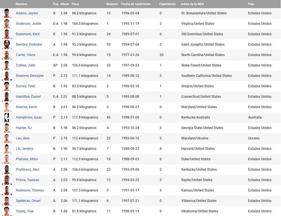The height and width of the screenshot is (216, 281).
Task: Click Vince Carter's player photo
Action: [7, 55]
